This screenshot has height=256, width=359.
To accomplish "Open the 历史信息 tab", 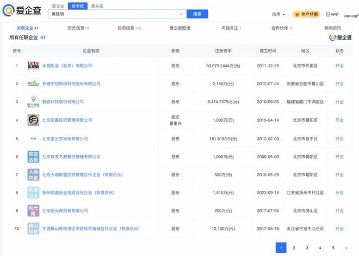I will click(x=78, y=28).
